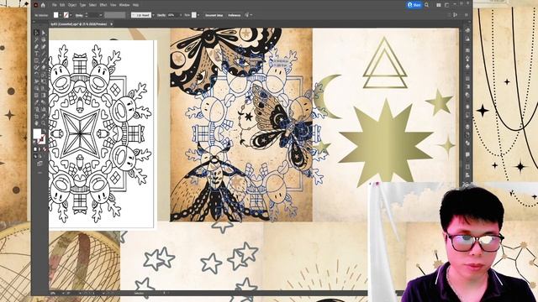
Task: Open the Edit menu
Action: tap(62, 5)
